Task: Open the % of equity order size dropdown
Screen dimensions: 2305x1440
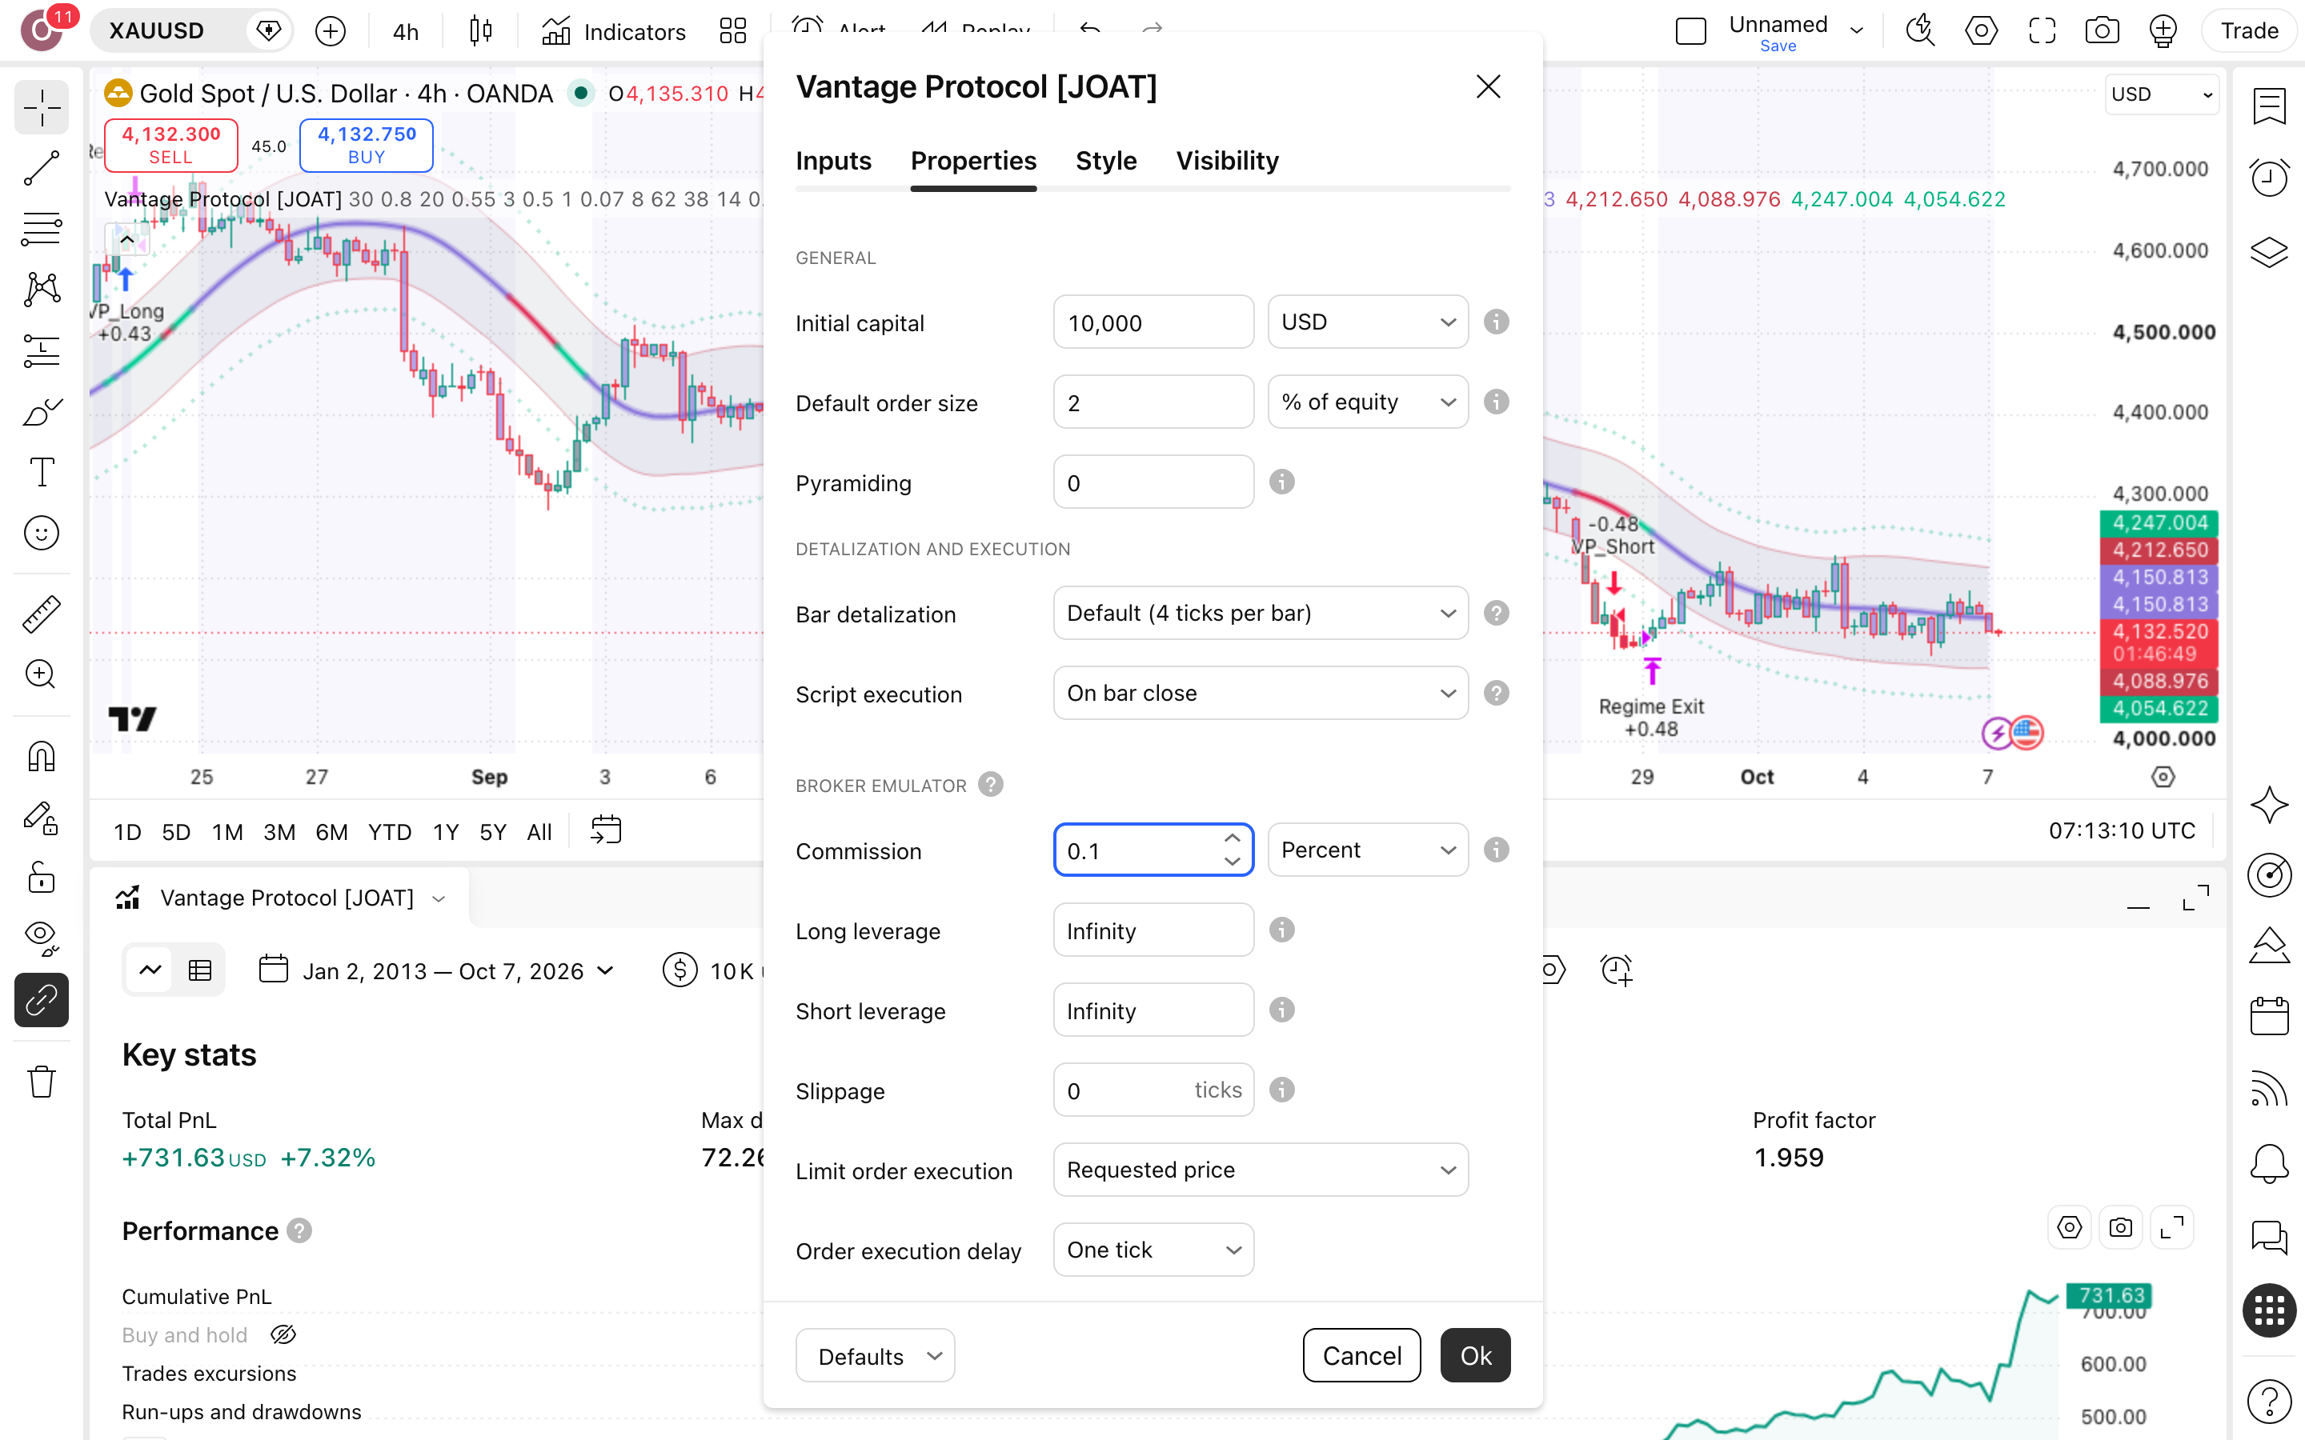Action: pos(1368,402)
